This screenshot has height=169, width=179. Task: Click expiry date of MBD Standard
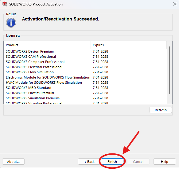pos(100,88)
